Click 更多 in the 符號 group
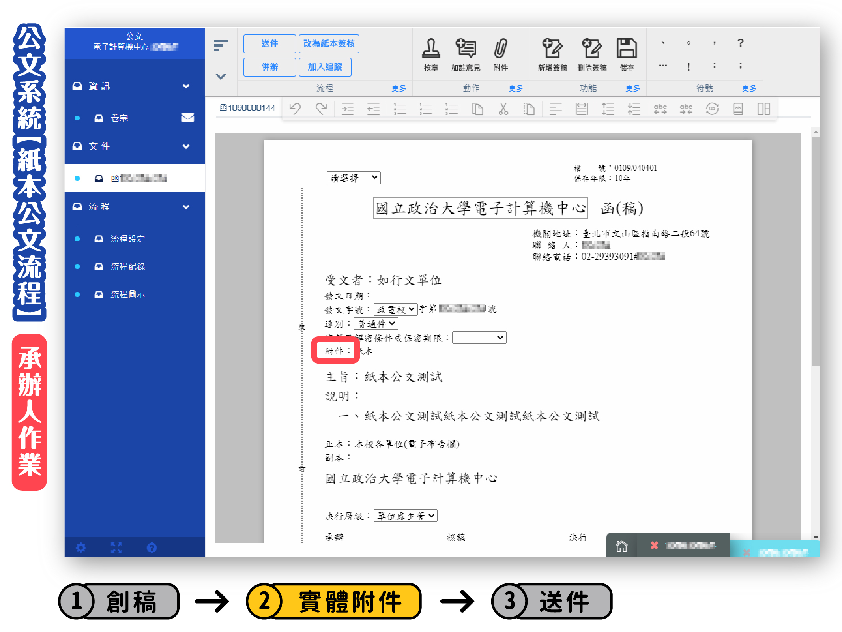 (x=749, y=88)
